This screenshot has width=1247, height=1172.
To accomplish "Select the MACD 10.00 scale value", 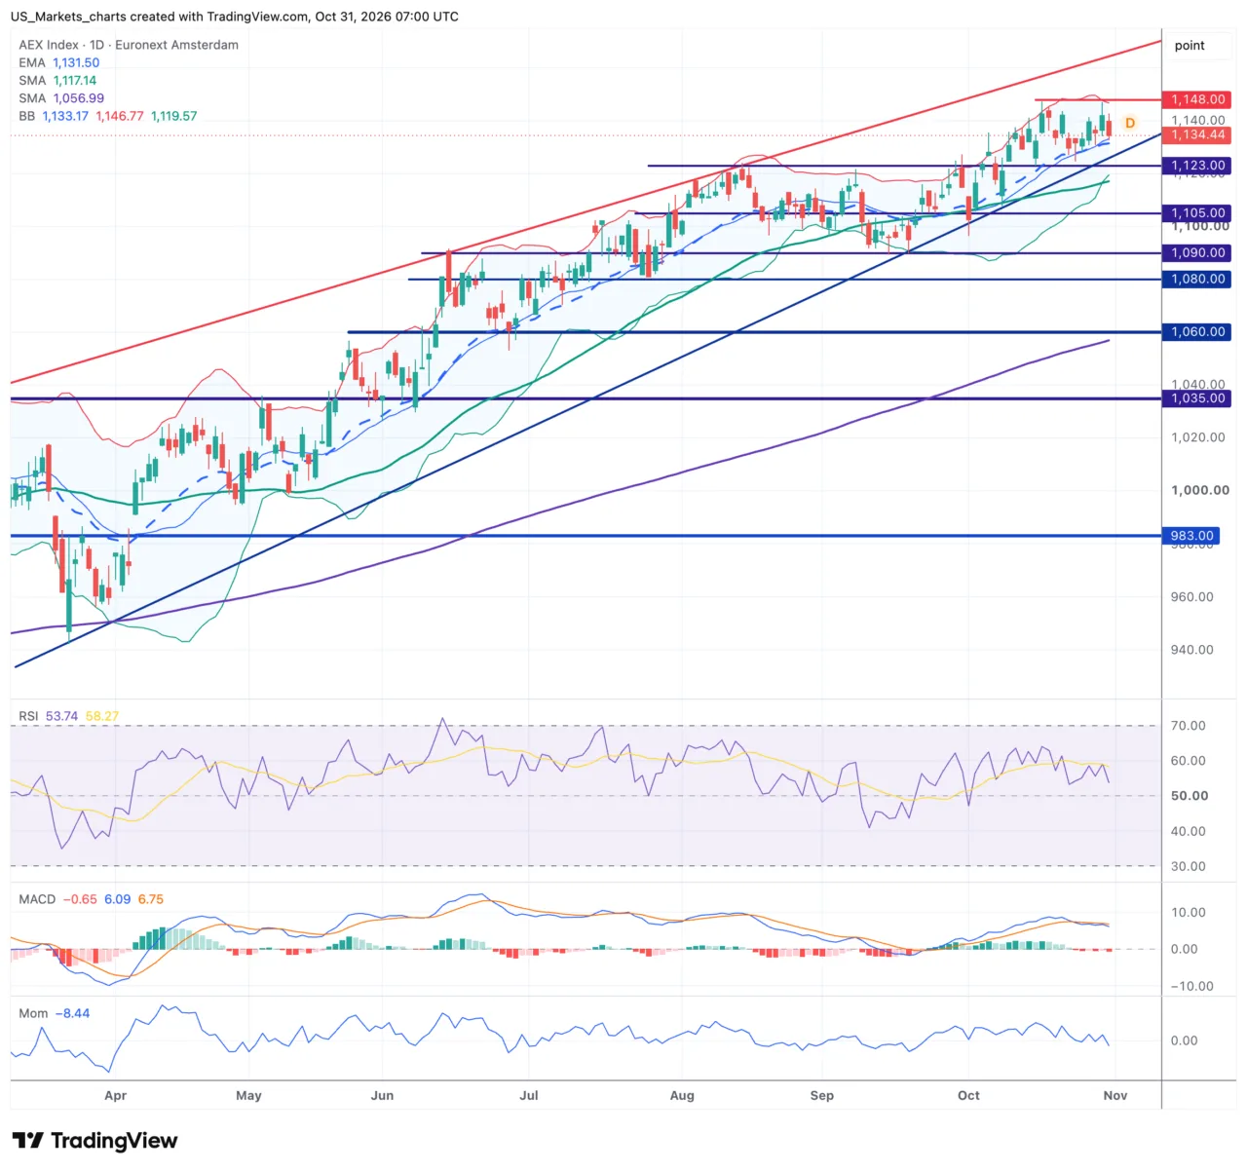I will [1189, 913].
